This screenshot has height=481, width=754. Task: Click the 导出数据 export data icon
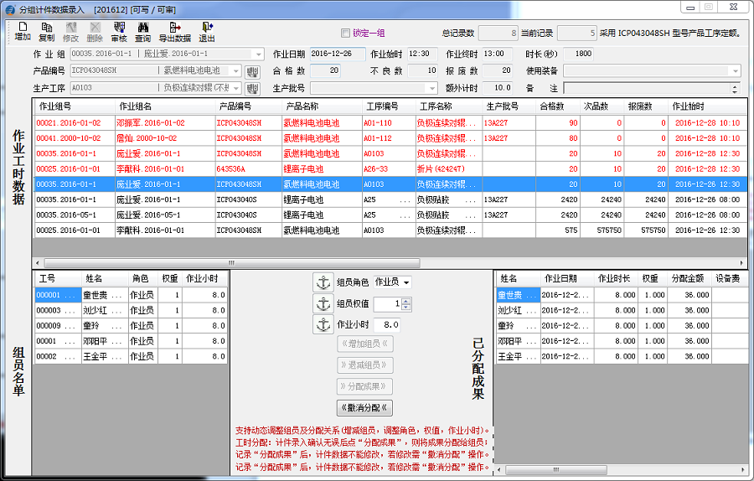tap(174, 32)
